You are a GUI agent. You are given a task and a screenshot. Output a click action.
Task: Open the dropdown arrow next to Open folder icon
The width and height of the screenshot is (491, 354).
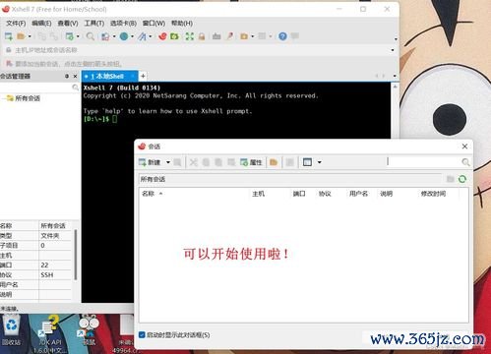pos(30,36)
